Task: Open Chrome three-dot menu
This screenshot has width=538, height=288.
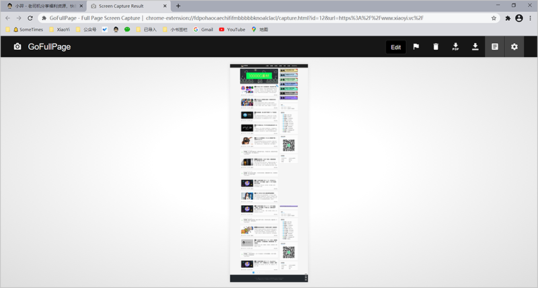Action: (x=531, y=18)
